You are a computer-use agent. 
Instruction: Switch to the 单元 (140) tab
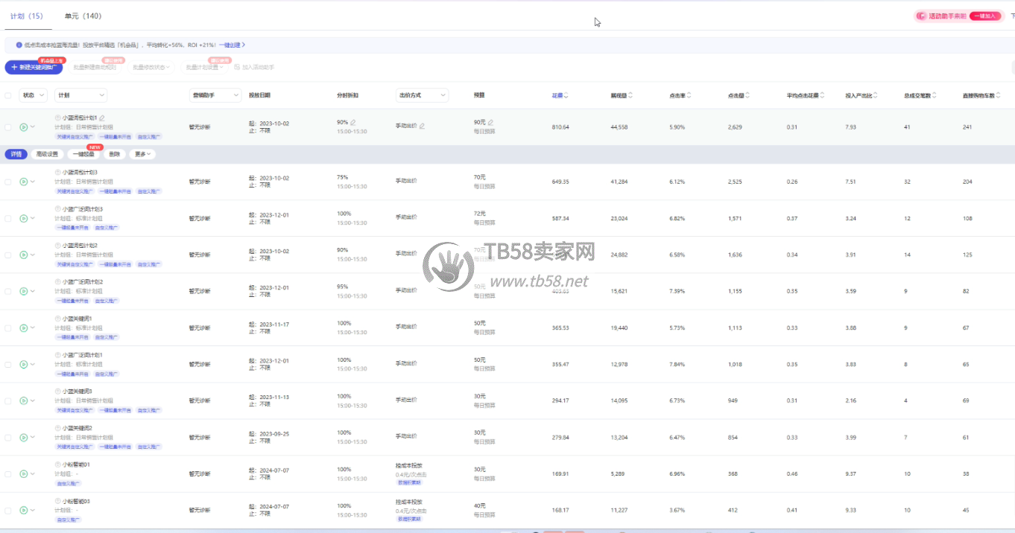tap(83, 16)
